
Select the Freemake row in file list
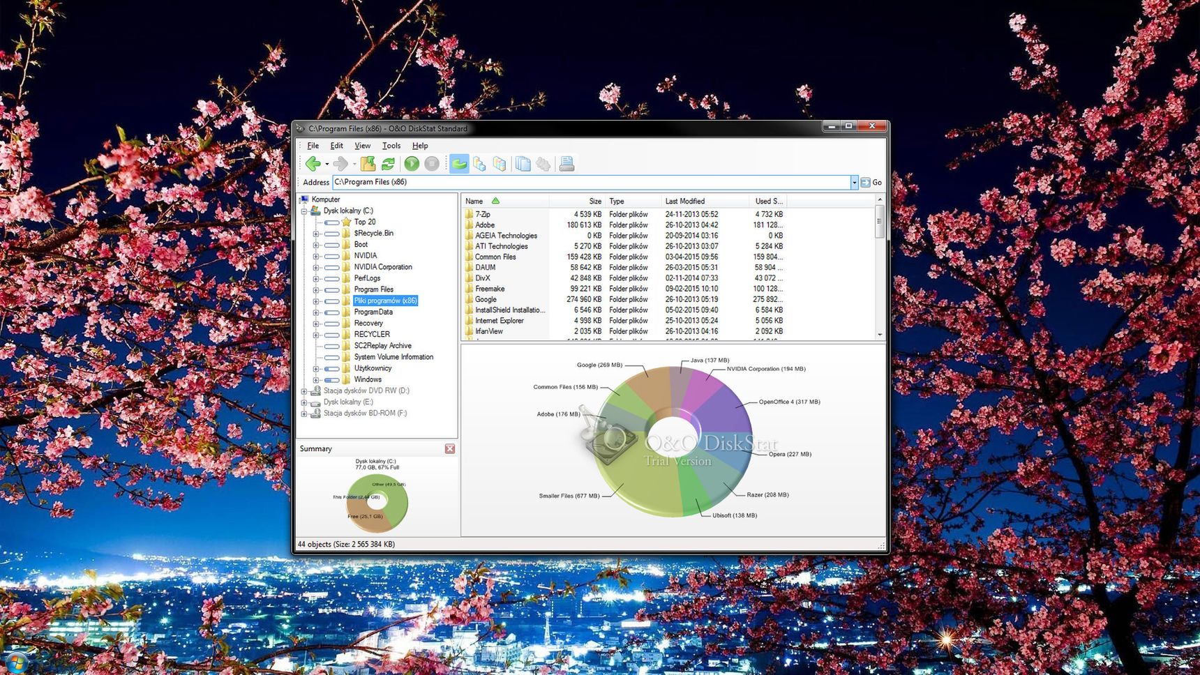pyautogui.click(x=624, y=289)
